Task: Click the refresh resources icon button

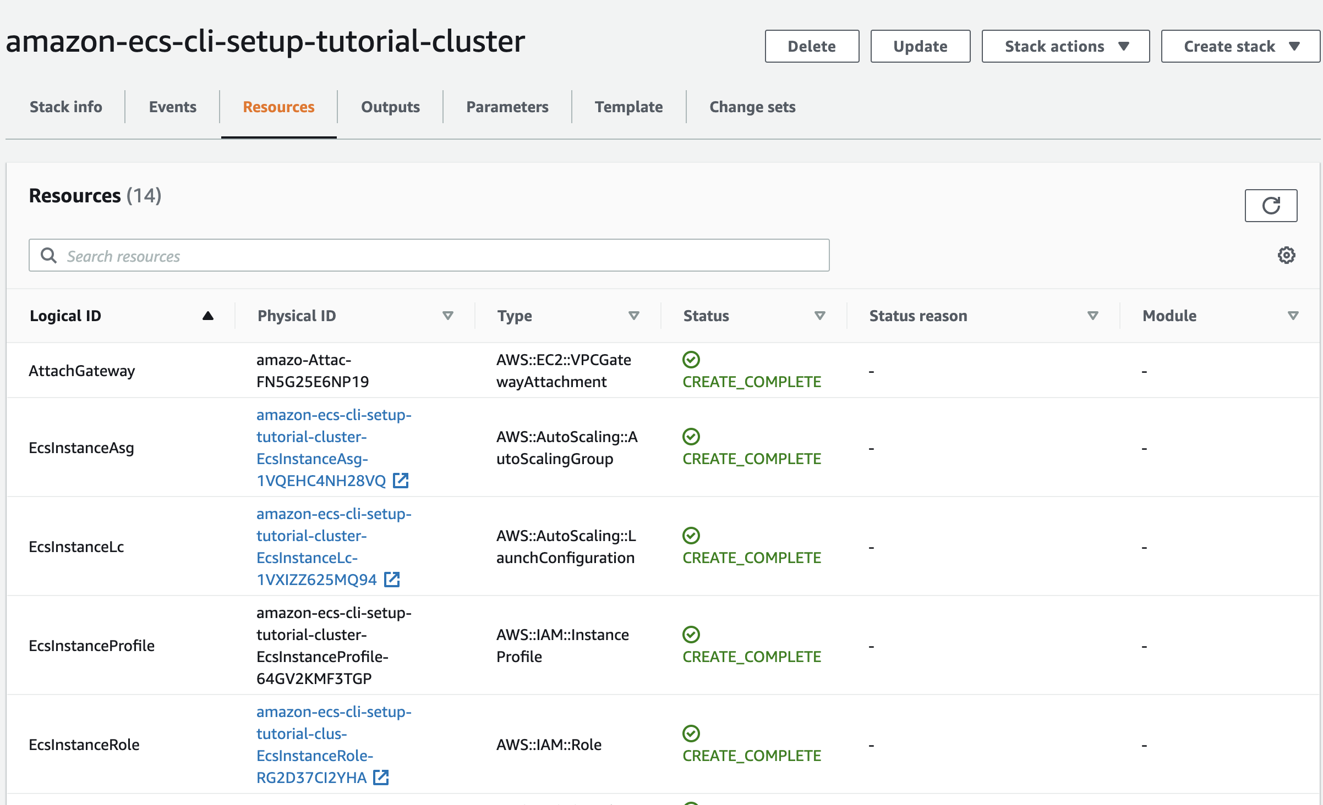Action: pyautogui.click(x=1270, y=206)
